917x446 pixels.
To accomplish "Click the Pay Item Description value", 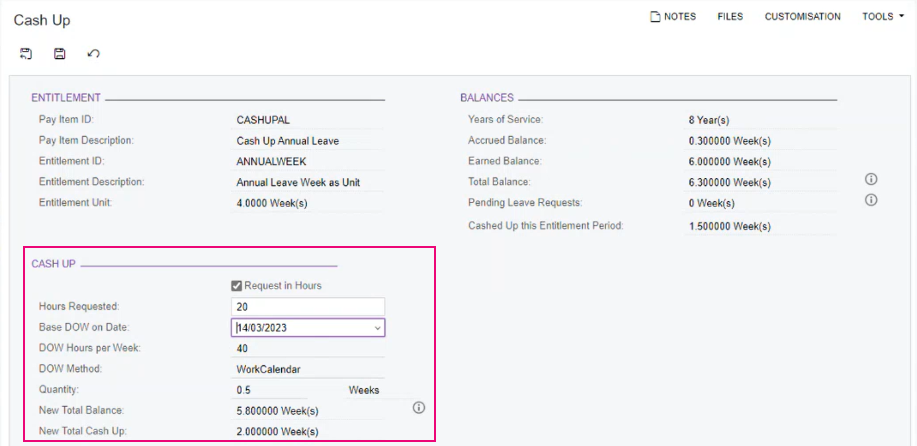I will 288,141.
